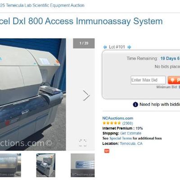
Task: Select the first gallery thumbnail
Action: click(x=10, y=165)
